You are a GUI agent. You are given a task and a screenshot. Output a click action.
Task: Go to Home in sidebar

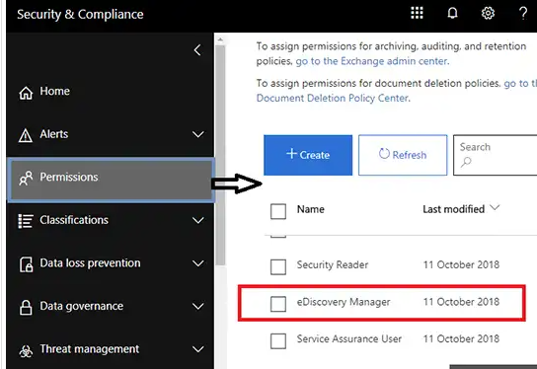point(54,91)
